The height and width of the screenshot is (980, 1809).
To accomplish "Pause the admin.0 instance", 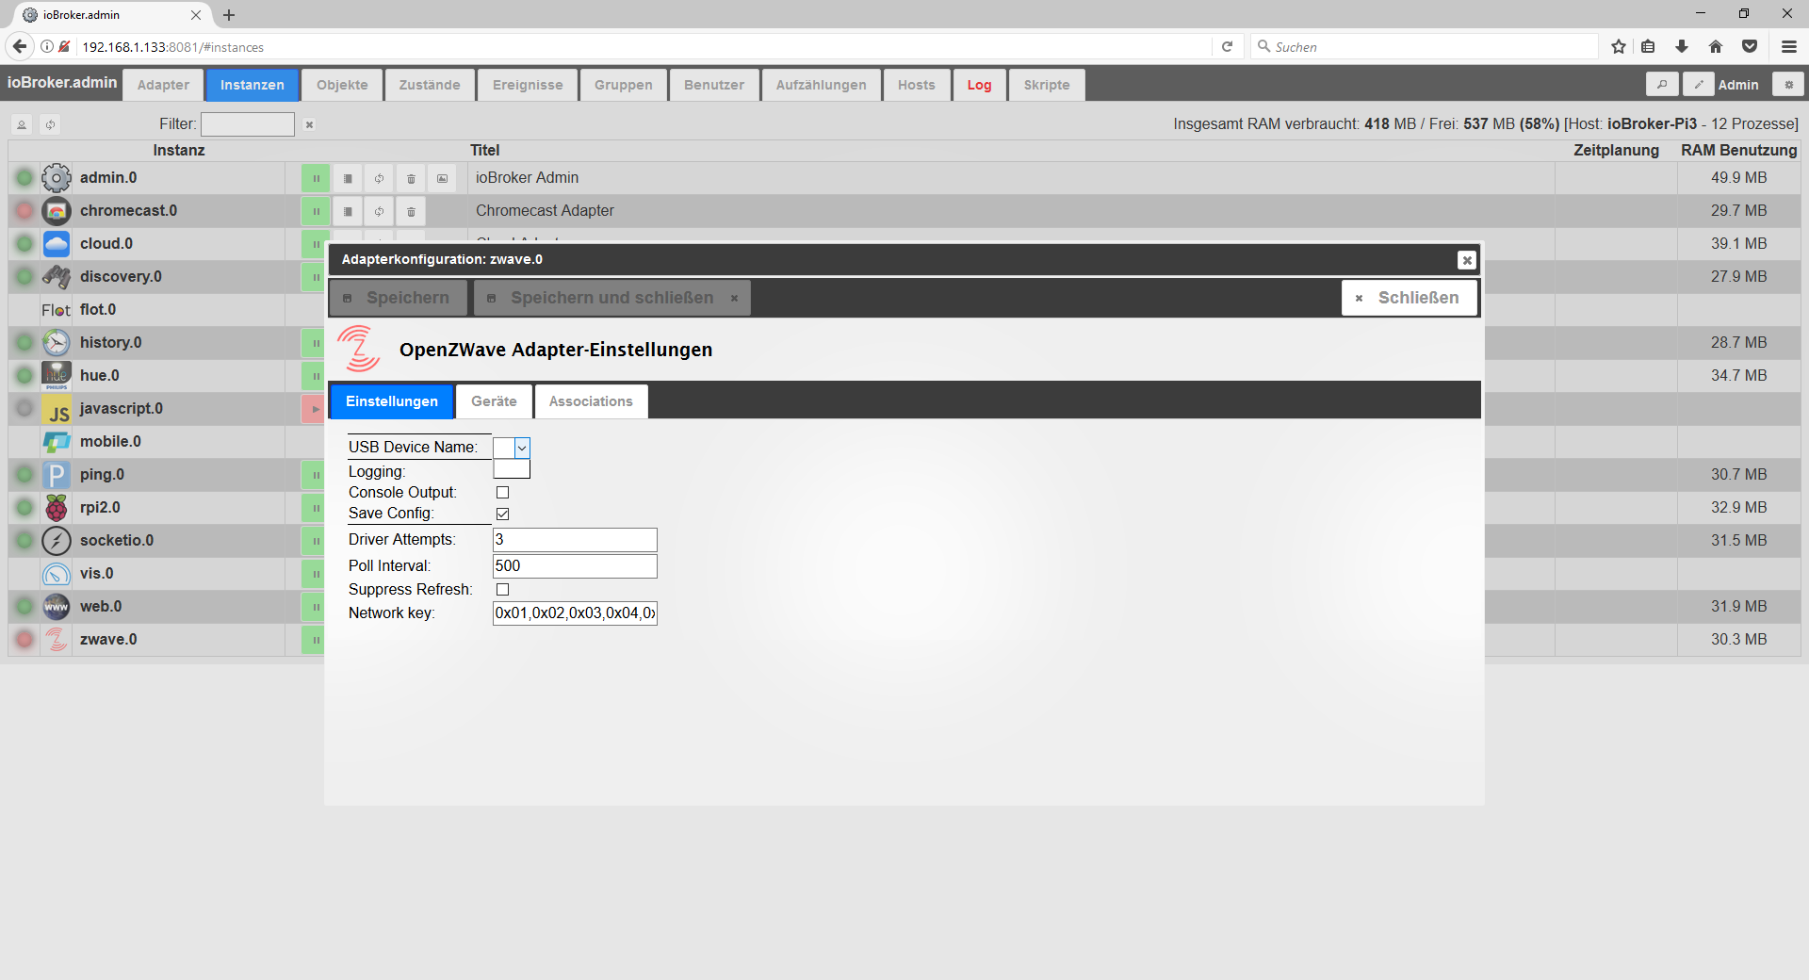I will pyautogui.click(x=316, y=178).
